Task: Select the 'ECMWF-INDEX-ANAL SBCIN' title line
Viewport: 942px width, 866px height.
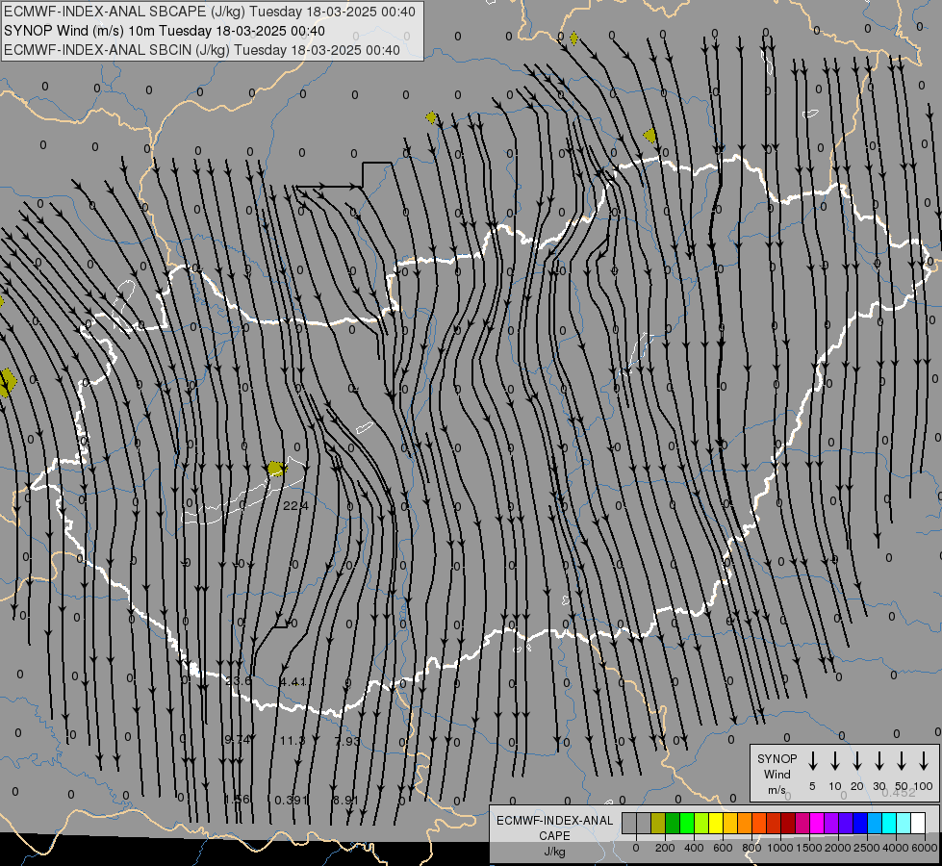Action: pos(202,50)
